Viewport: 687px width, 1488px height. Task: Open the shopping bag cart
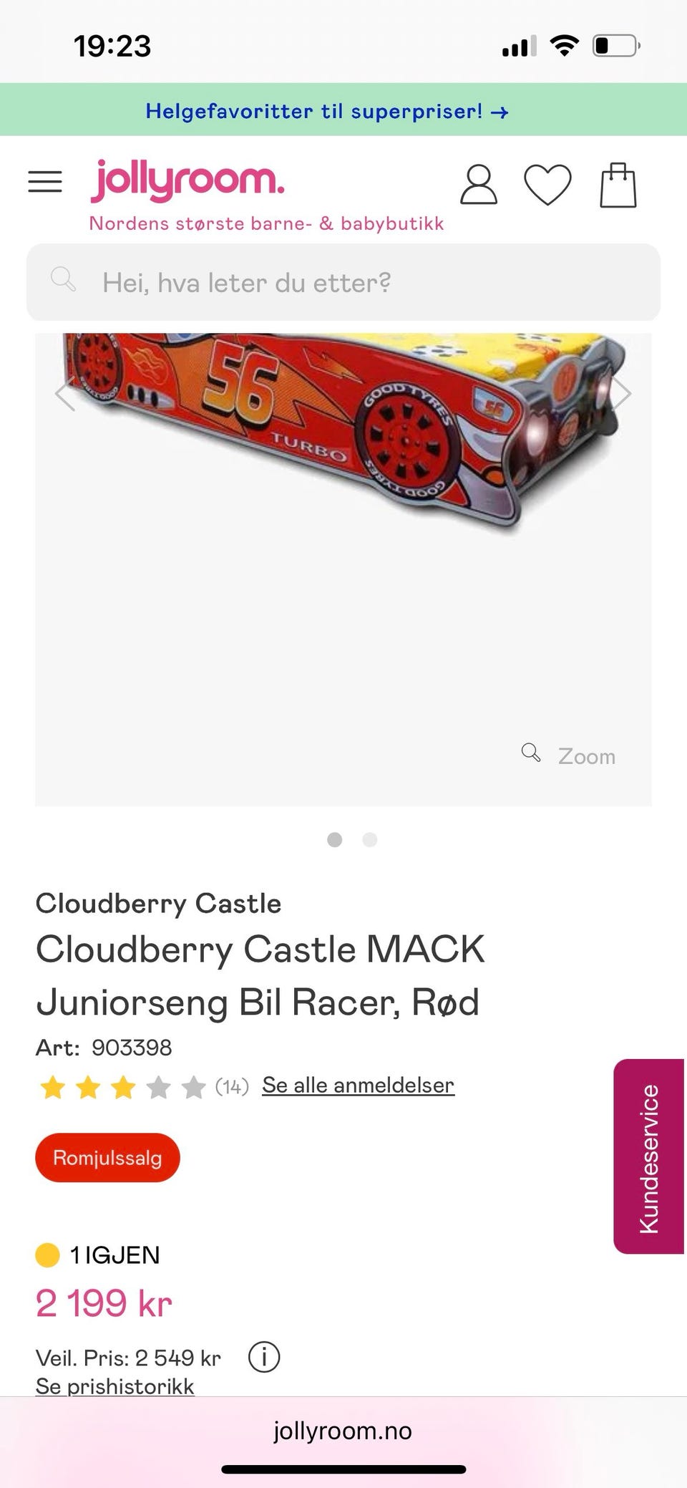618,185
